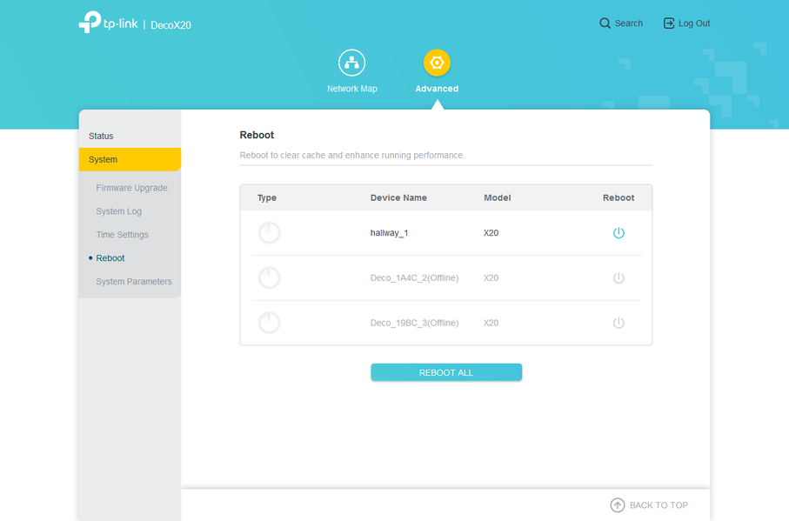
Task: Click the Model column header
Action: [x=498, y=197]
